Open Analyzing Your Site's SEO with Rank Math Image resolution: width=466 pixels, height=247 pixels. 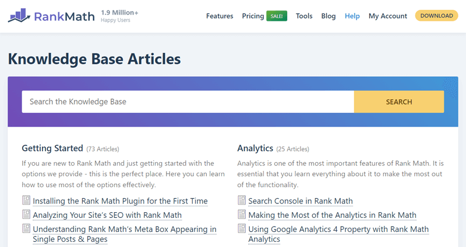(x=107, y=215)
